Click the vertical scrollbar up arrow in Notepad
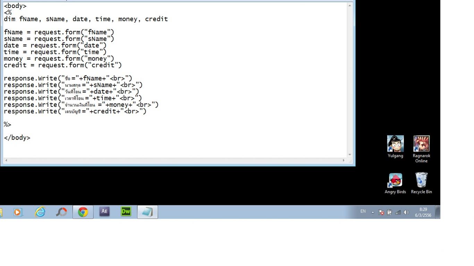Viewport: 474px width, 266px height. point(350,5)
